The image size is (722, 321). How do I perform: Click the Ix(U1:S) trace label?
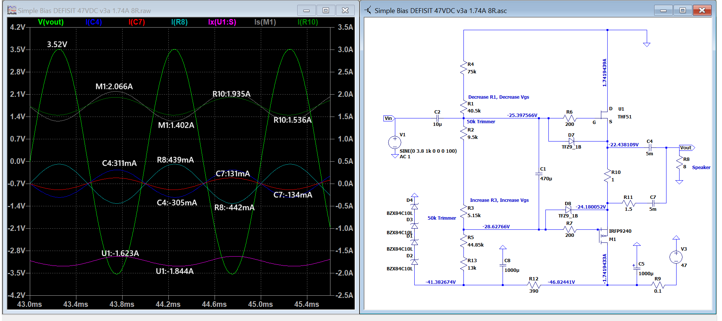222,22
